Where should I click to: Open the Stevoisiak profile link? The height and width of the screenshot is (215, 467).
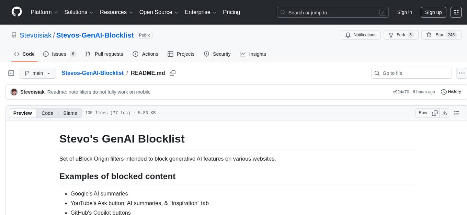35,35
